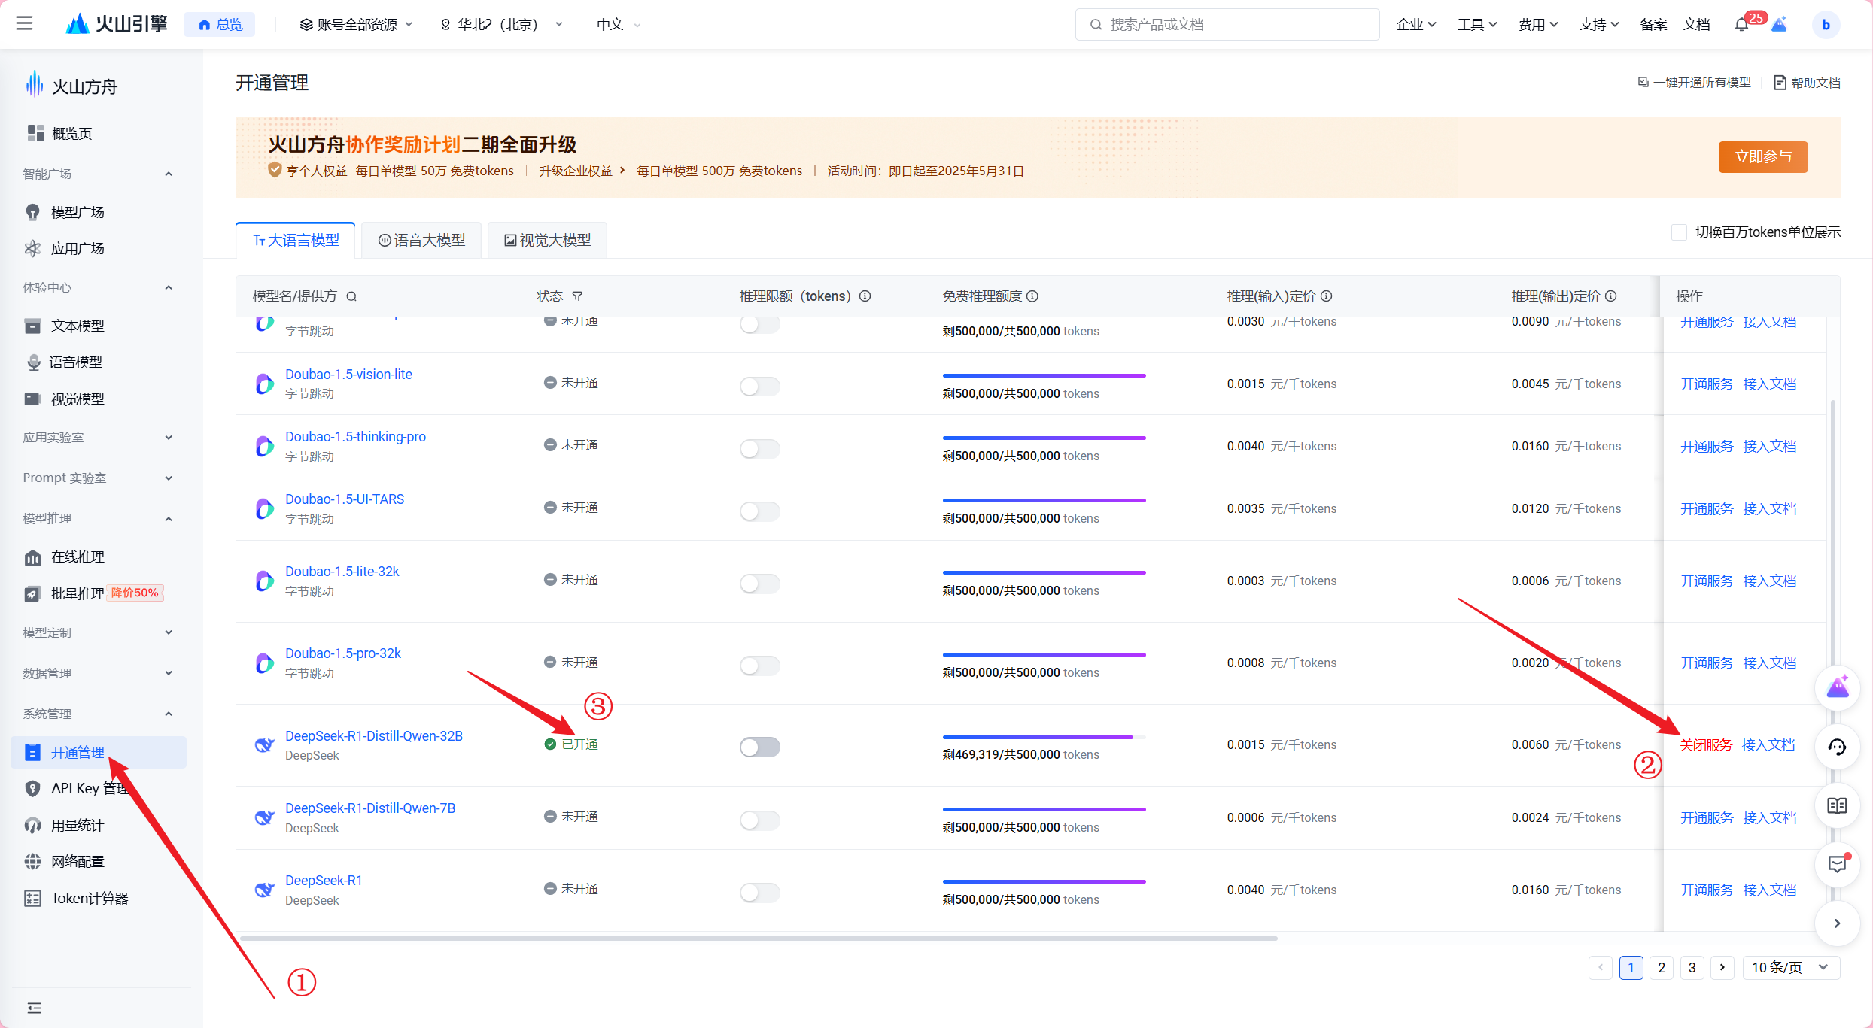Toggle limit switch for DeepSeek-R1 row

[x=760, y=893]
